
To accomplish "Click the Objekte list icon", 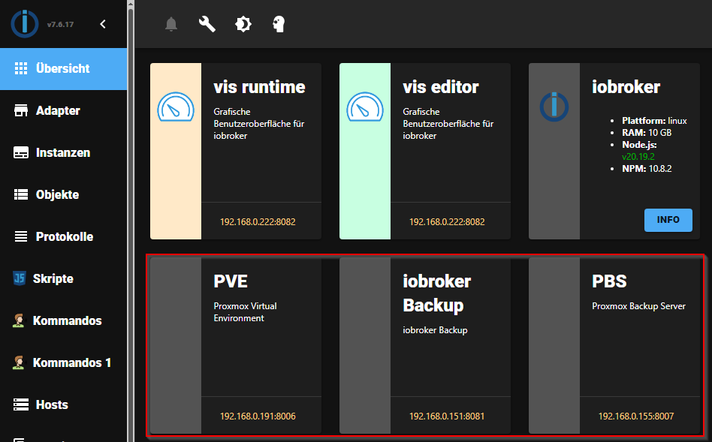I will click(x=21, y=194).
